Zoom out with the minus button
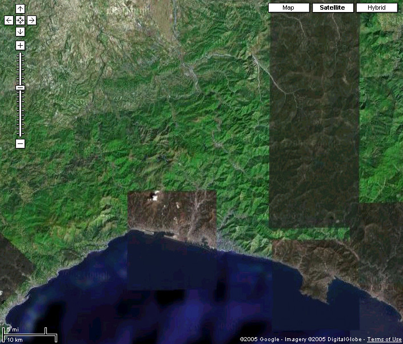This screenshot has width=403, height=344. click(x=20, y=143)
